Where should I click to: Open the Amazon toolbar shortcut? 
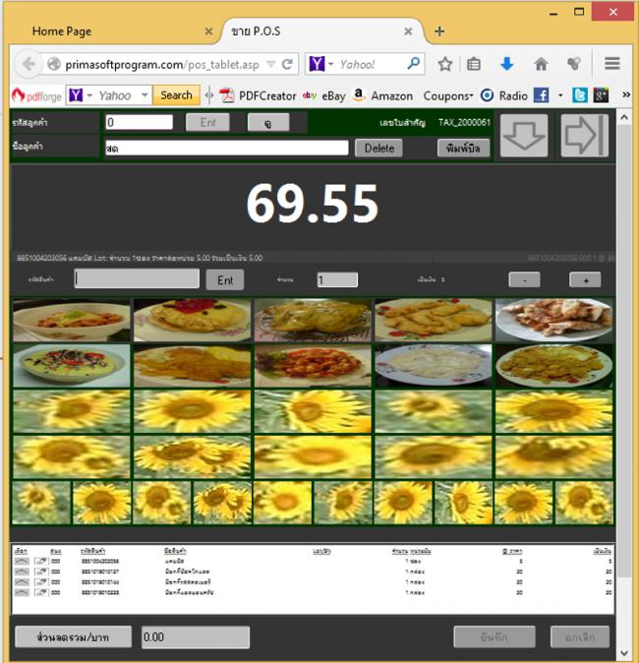pyautogui.click(x=382, y=96)
